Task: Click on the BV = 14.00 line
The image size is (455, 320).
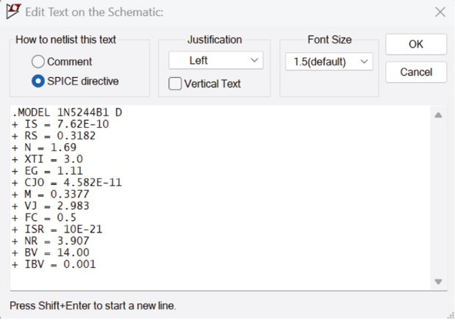Action: (49, 253)
